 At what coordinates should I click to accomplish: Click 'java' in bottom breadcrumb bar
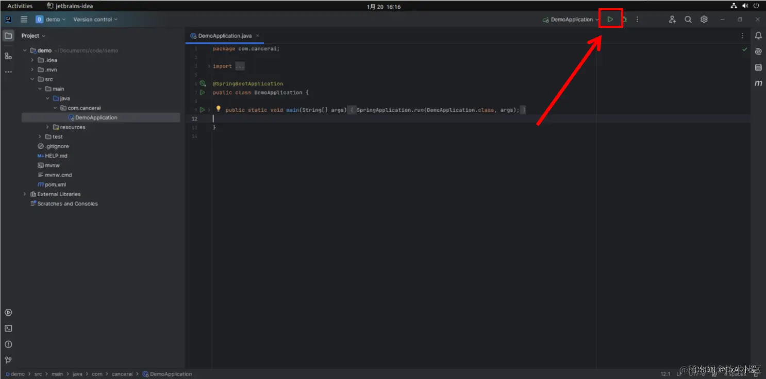(77, 374)
